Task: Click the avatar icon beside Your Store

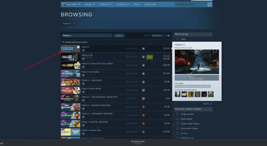Action: pyautogui.click(x=64, y=4)
